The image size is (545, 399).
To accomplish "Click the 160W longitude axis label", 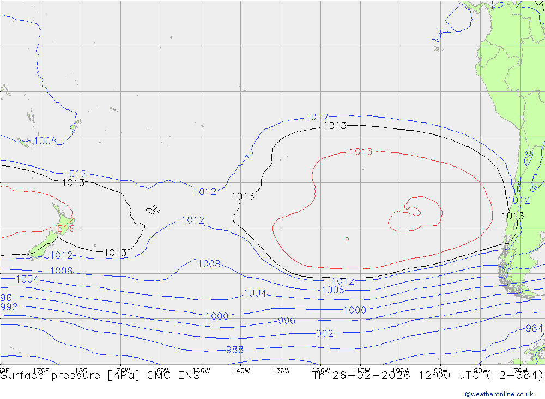I will click(161, 371).
